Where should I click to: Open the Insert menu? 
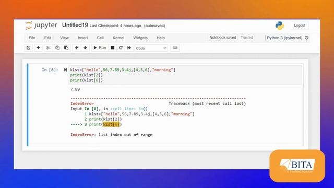(82, 38)
